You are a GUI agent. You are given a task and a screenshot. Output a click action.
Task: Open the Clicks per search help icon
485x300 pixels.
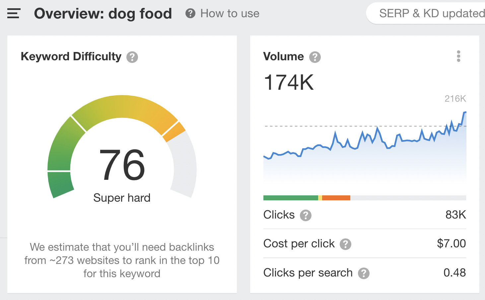pos(364,274)
